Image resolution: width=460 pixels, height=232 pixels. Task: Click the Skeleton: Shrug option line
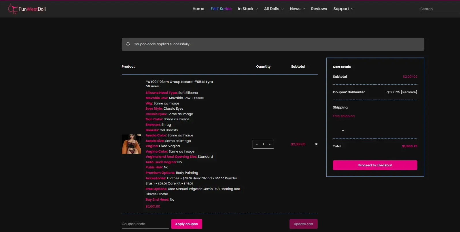158,125
